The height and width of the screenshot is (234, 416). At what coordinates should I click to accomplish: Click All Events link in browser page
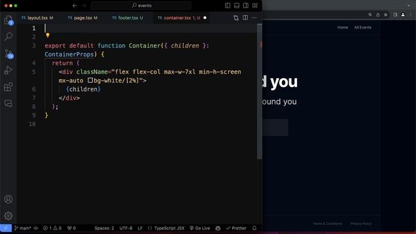point(363,27)
